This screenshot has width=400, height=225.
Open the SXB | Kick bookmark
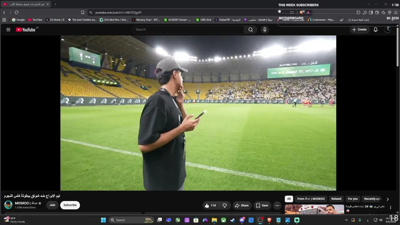pyautogui.click(x=204, y=20)
